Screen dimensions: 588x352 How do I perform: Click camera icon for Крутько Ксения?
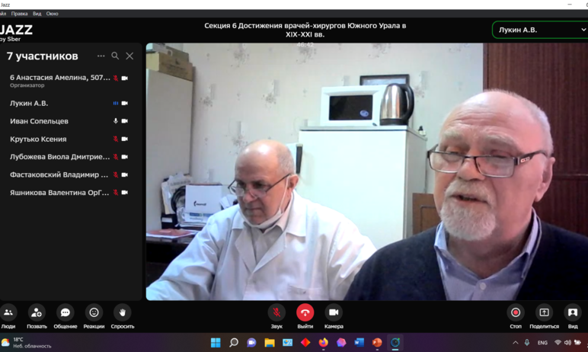click(x=124, y=139)
